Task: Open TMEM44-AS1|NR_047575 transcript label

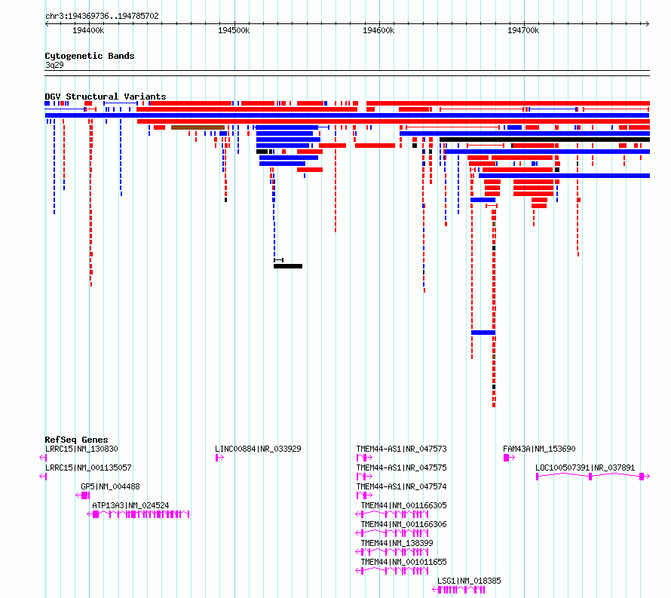Action: (401, 468)
